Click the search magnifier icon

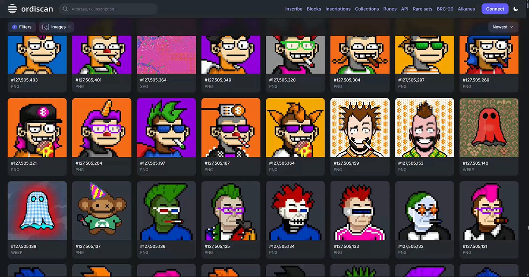coord(66,9)
